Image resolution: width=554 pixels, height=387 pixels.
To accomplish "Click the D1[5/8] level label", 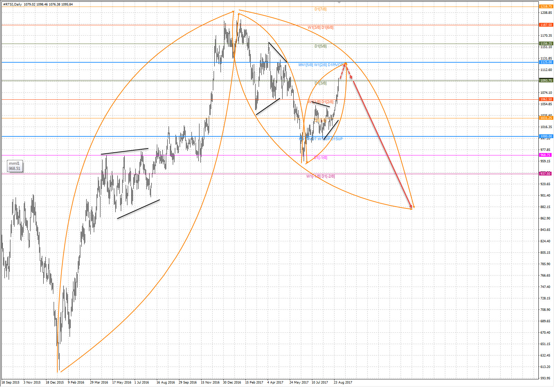I will point(320,46).
